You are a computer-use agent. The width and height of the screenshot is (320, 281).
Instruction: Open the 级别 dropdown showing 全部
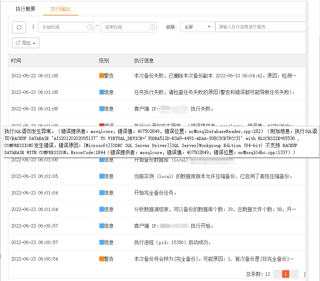[197, 27]
